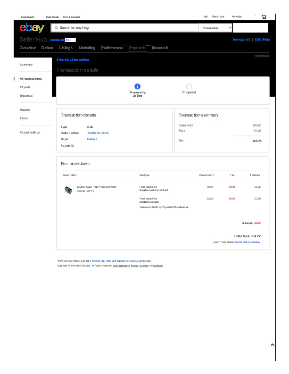Expand the My eBay menu

(x=237, y=17)
